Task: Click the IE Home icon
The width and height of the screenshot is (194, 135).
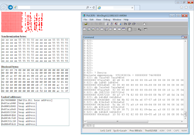Action: [x=182, y=7]
